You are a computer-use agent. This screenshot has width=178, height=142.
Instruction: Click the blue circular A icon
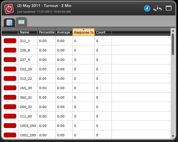click(x=147, y=8)
